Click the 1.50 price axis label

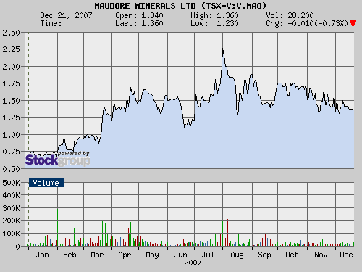(11, 101)
